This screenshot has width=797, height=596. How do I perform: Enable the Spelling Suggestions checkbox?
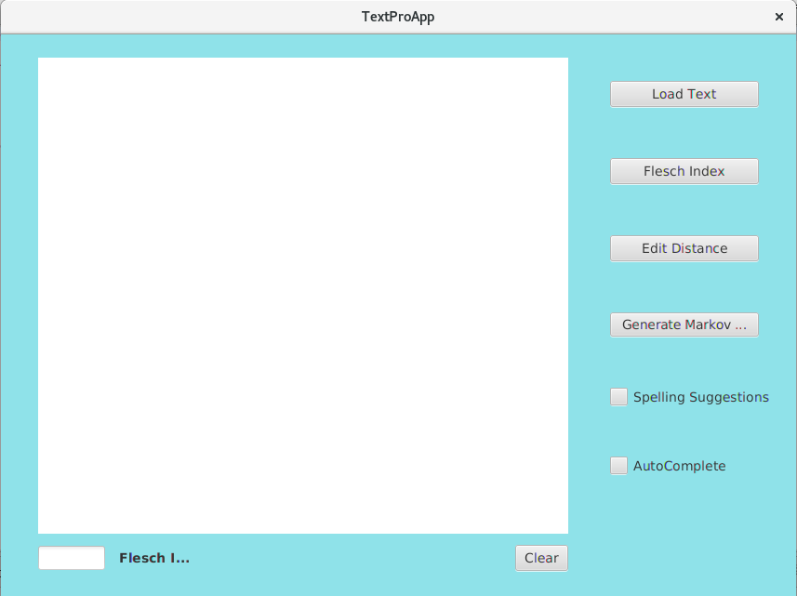[618, 397]
